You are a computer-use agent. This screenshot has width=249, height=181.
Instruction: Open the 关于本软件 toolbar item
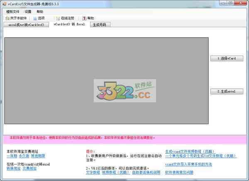click(16, 18)
